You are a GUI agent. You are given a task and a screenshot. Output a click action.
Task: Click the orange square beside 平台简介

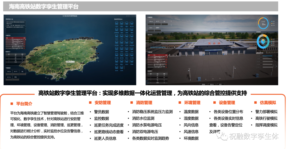(x=12, y=103)
